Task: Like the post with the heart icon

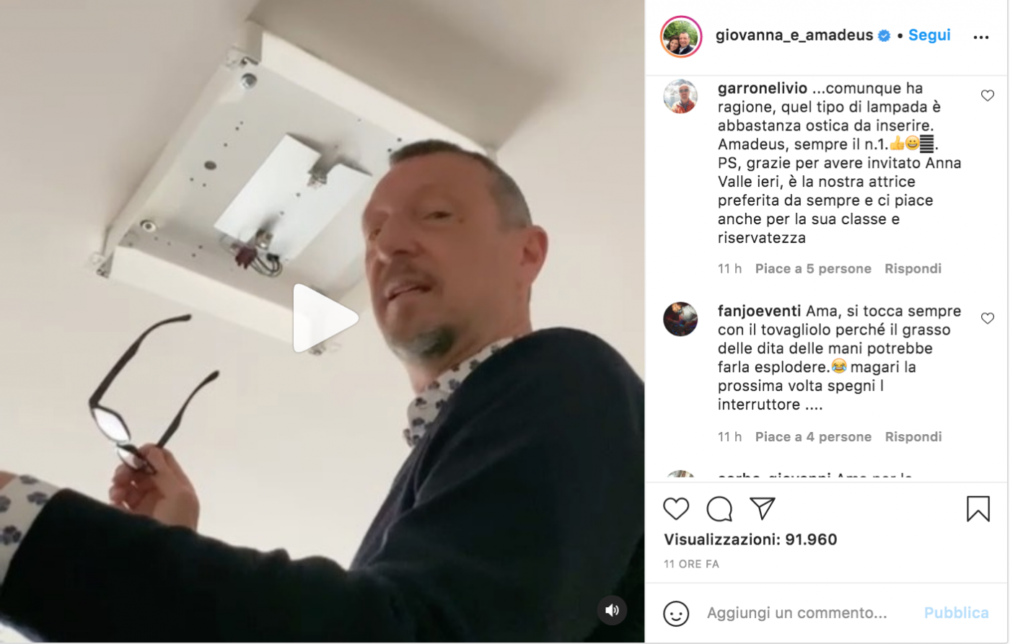Action: pos(676,509)
